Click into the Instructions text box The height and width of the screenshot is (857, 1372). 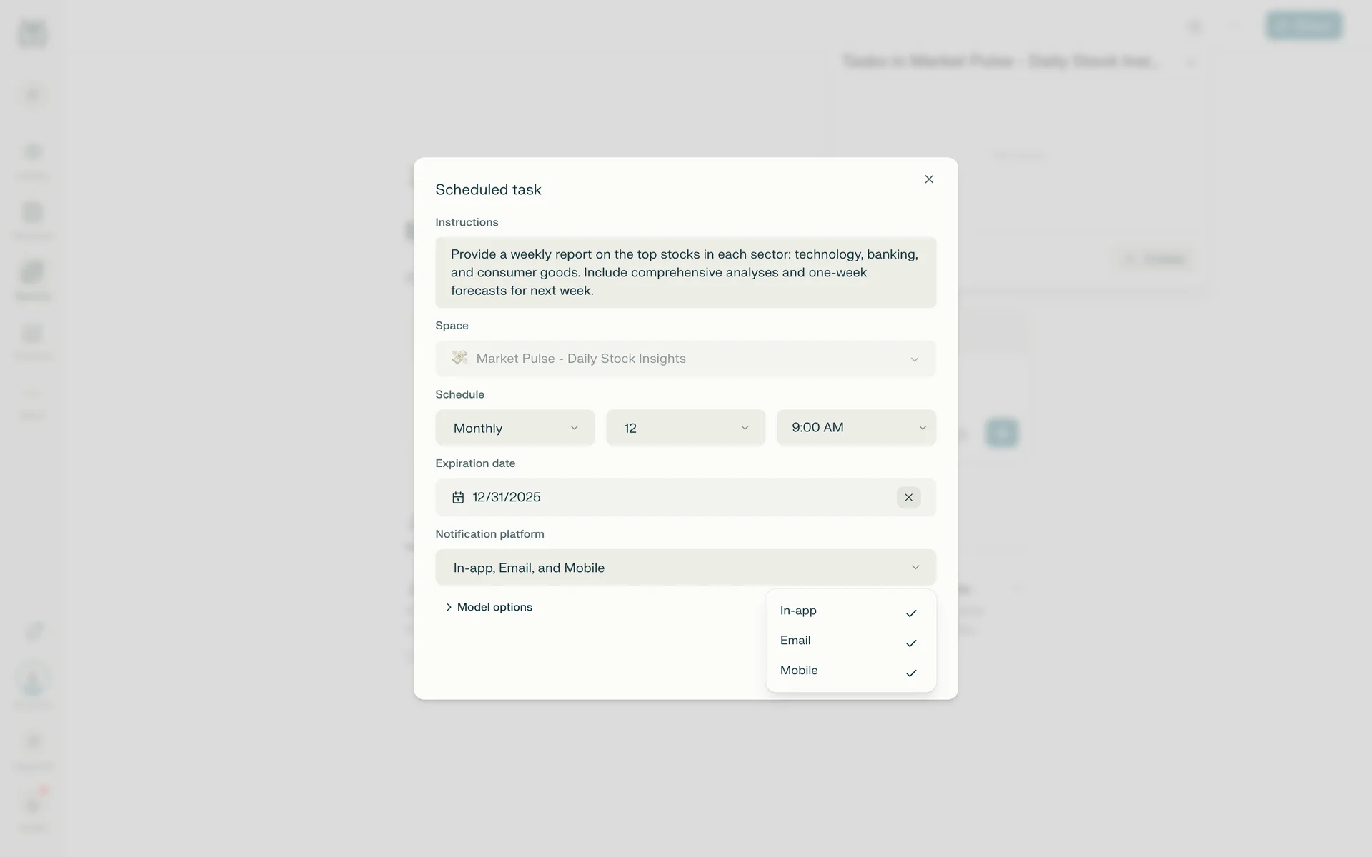tap(685, 272)
